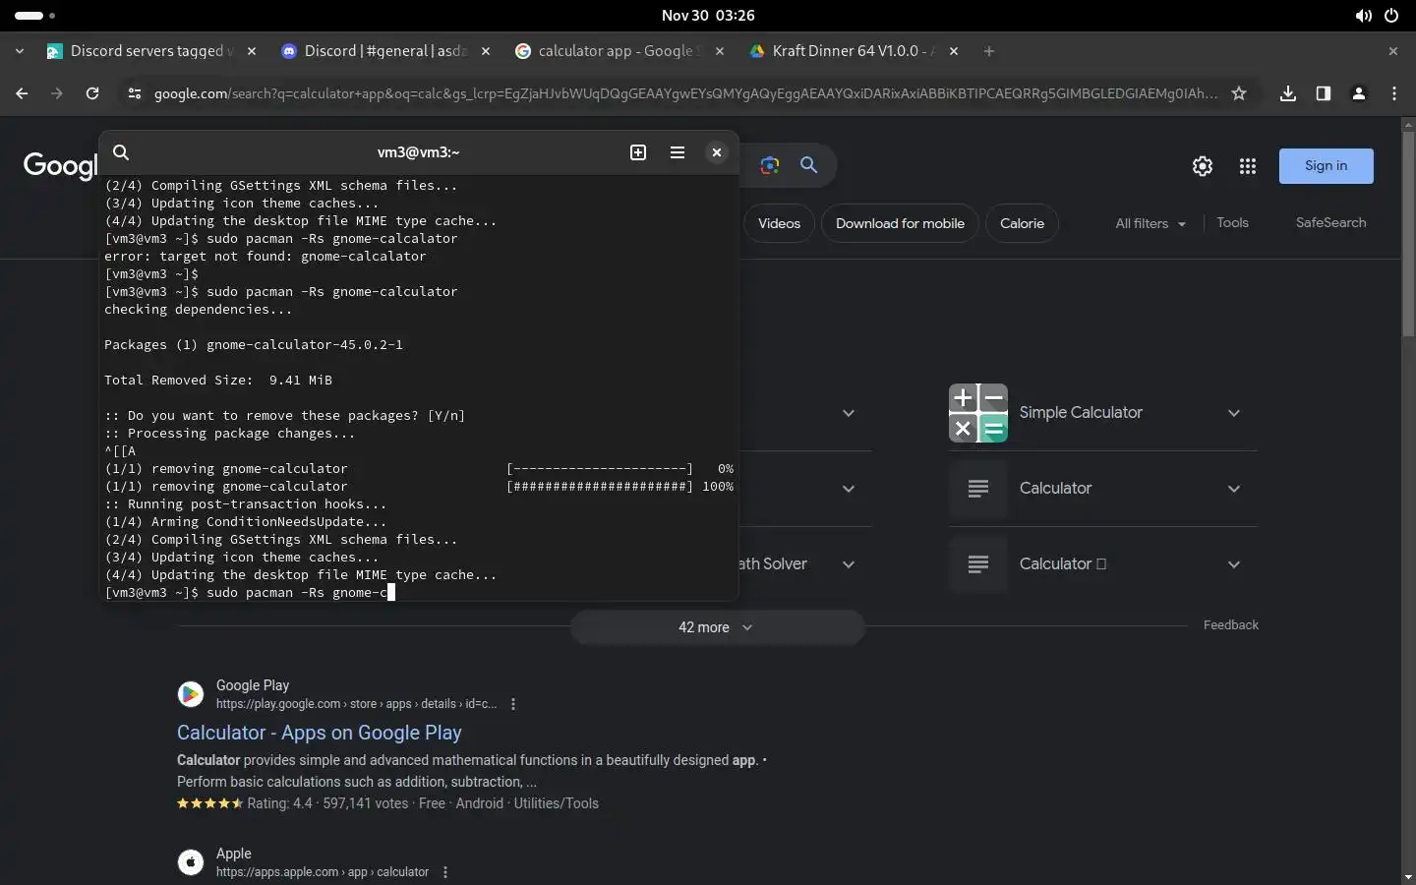The width and height of the screenshot is (1416, 885).
Task: Go back using browser back arrow
Action: coord(22,93)
